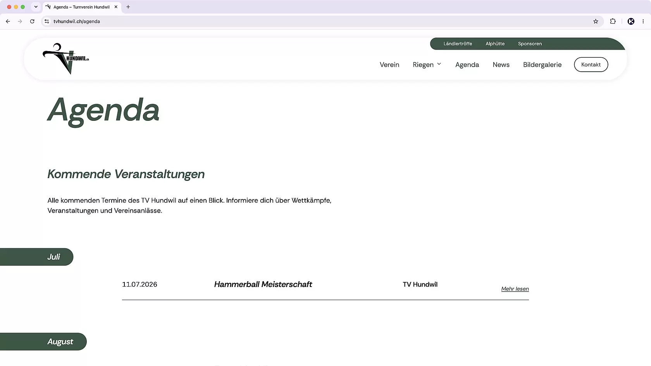This screenshot has width=651, height=366.
Task: Click the Hammerball Meisterschaft event title
Action: click(x=263, y=284)
